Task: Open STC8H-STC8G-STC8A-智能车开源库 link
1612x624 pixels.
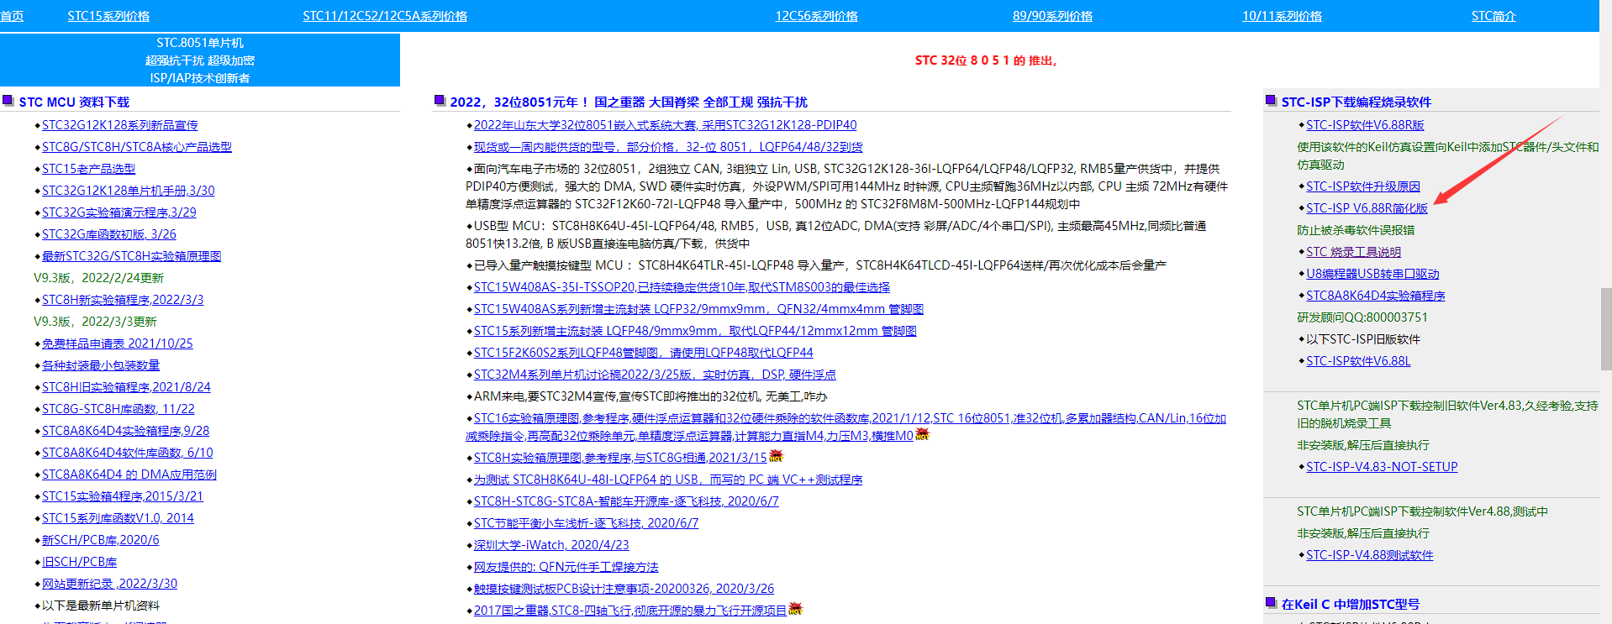Action: click(x=626, y=501)
